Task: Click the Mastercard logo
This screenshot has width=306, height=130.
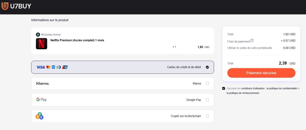Action: (48, 67)
